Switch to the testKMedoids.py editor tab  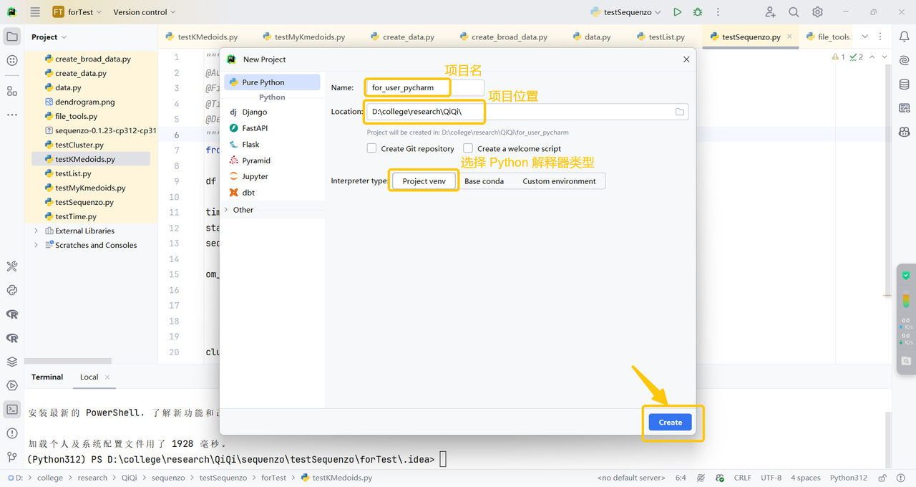point(202,37)
